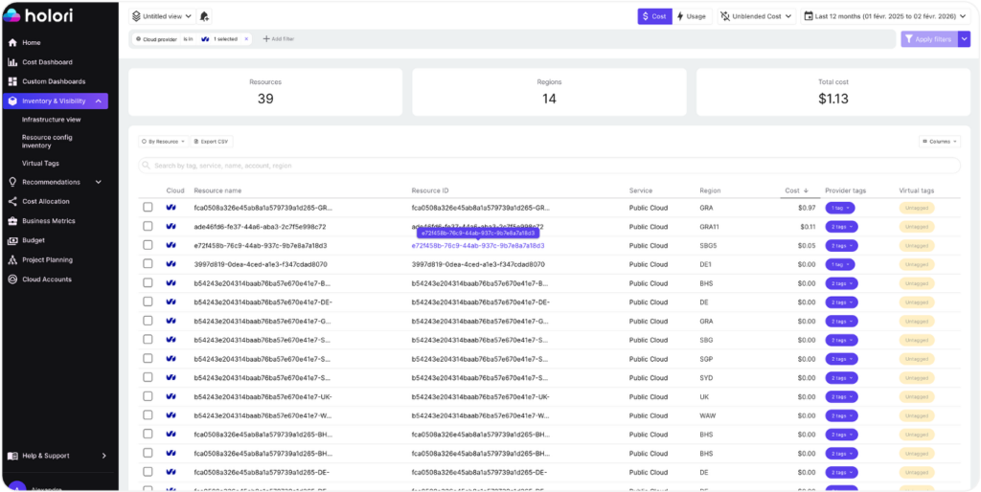Check the box for the first resource row
Viewport: 981px width, 492px height.
[x=148, y=208]
